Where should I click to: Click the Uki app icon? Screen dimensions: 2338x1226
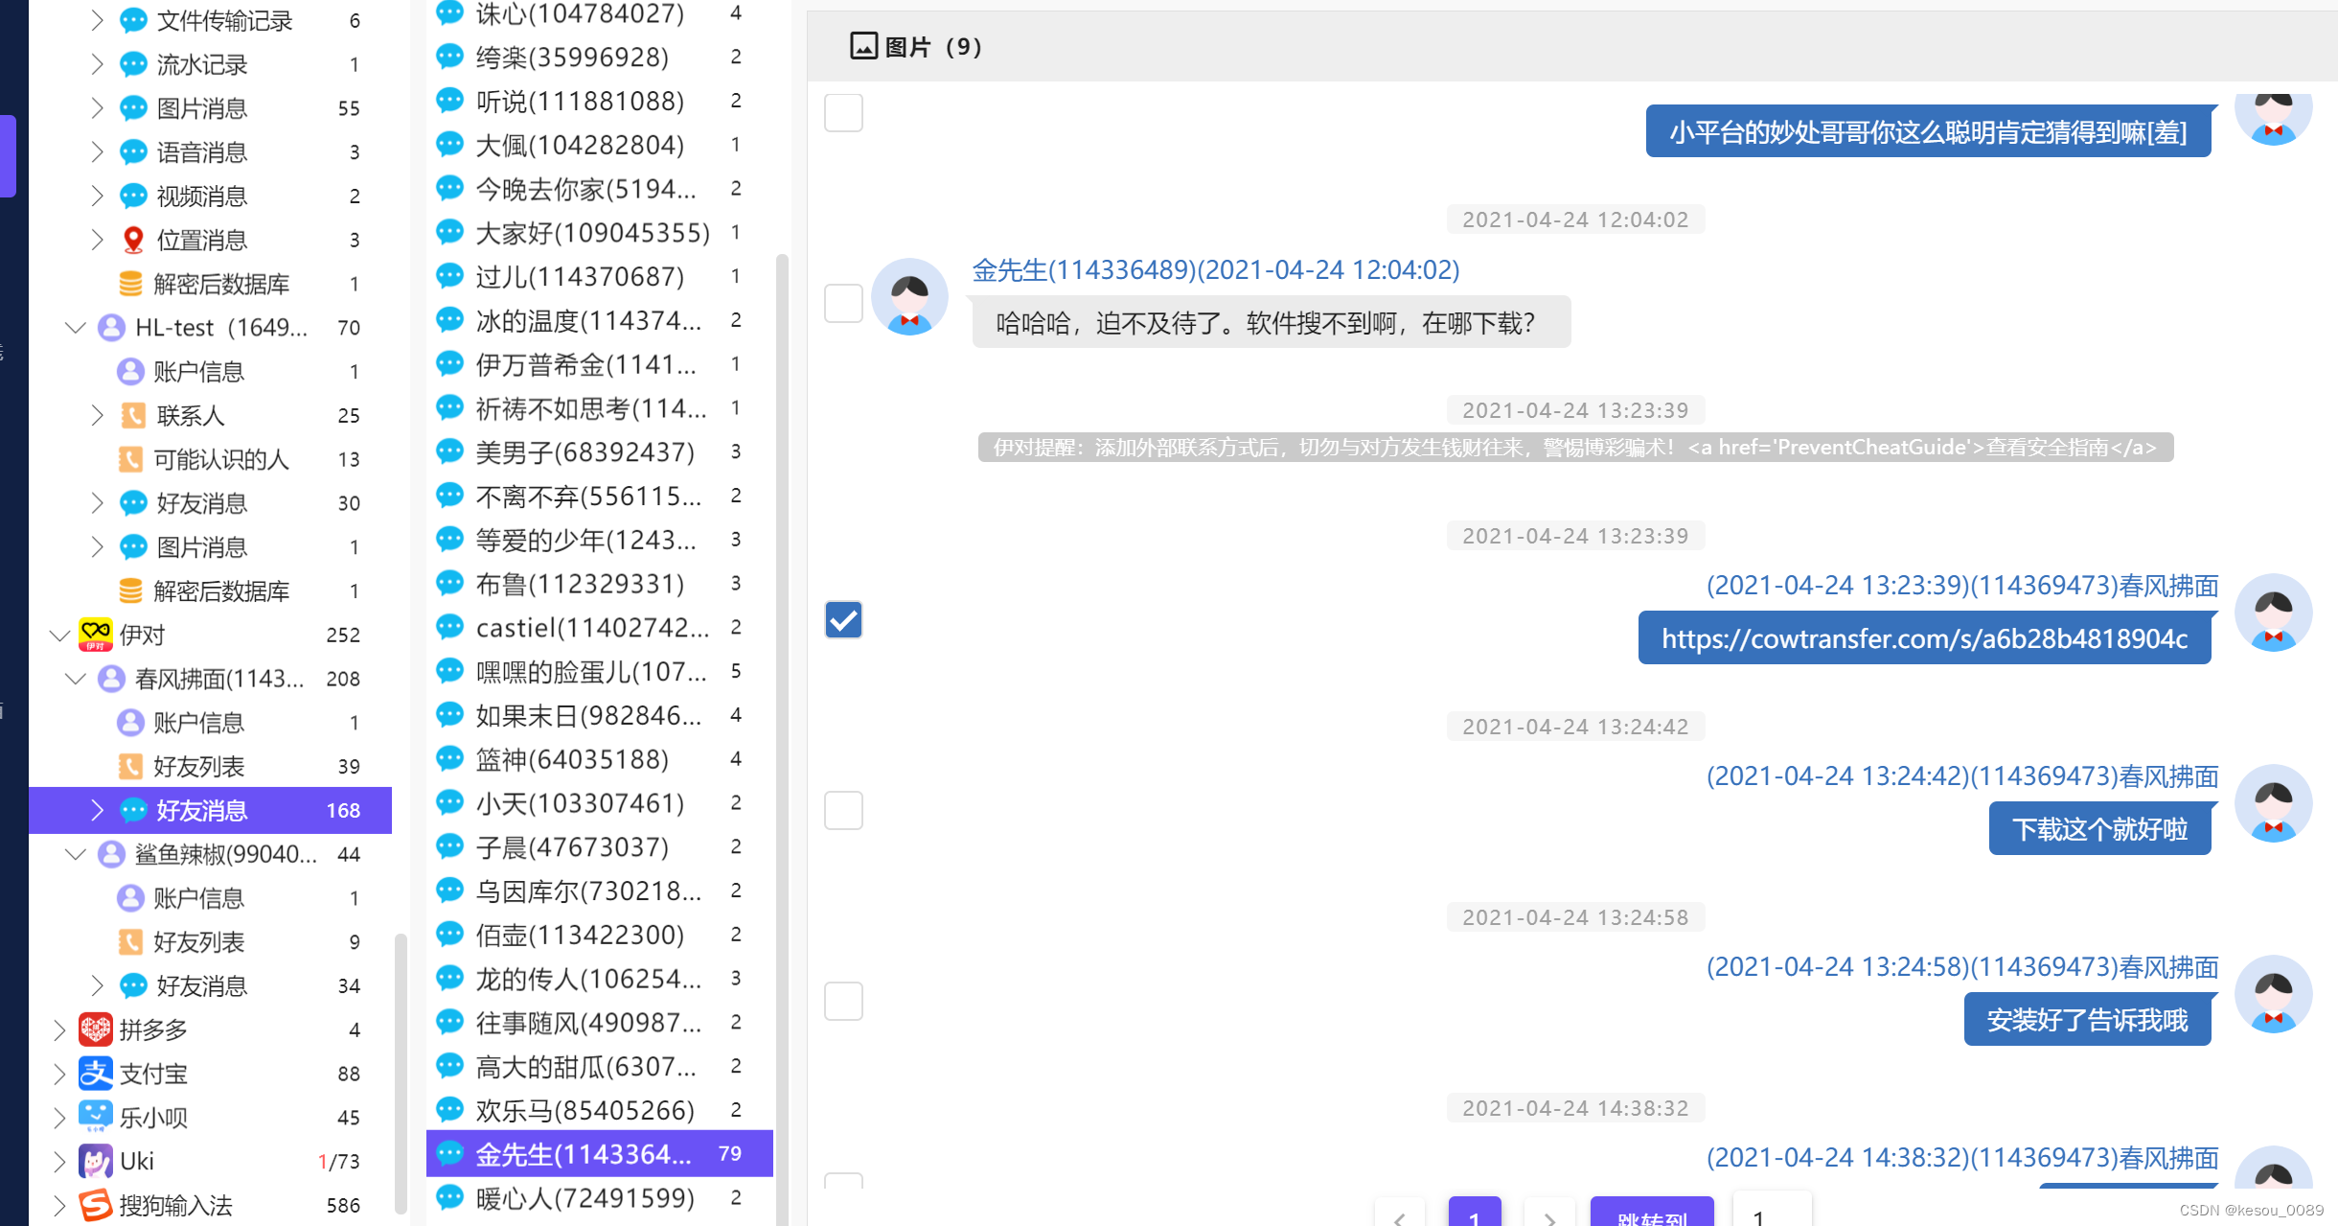pos(95,1162)
